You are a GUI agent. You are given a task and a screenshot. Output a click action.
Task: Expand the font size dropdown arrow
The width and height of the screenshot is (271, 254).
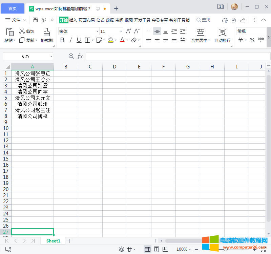pos(121,31)
